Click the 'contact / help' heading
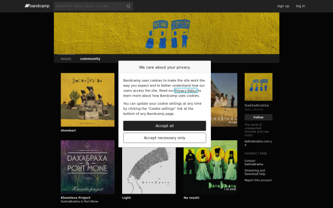 (x=255, y=153)
